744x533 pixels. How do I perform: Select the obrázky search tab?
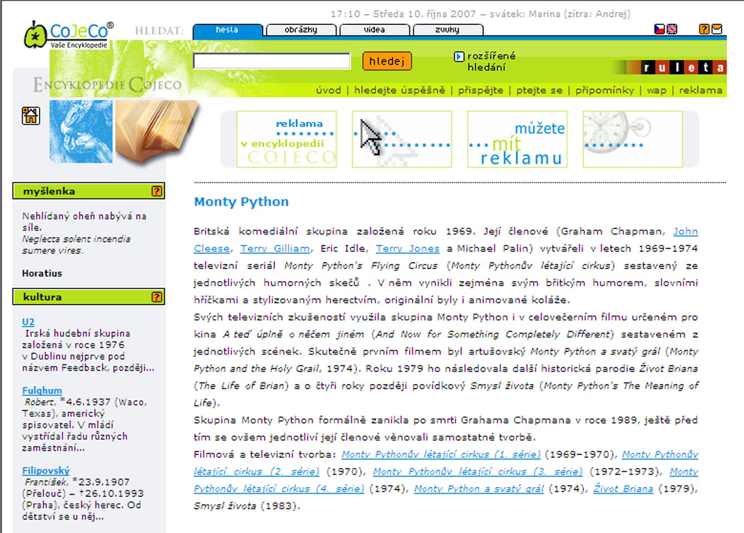(301, 30)
